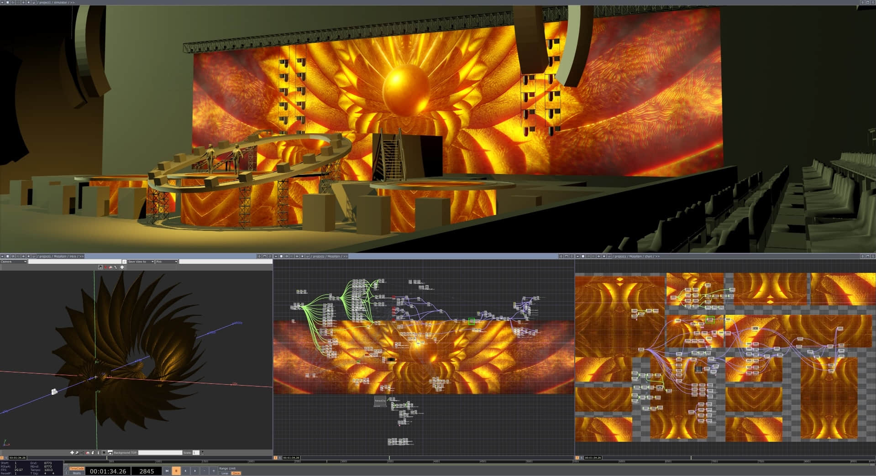Open the Save View to dropdown
The height and width of the screenshot is (476, 876).
[x=141, y=262]
